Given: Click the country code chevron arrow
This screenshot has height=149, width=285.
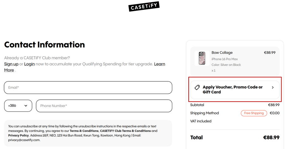Looking at the screenshot, I should pos(26,106).
